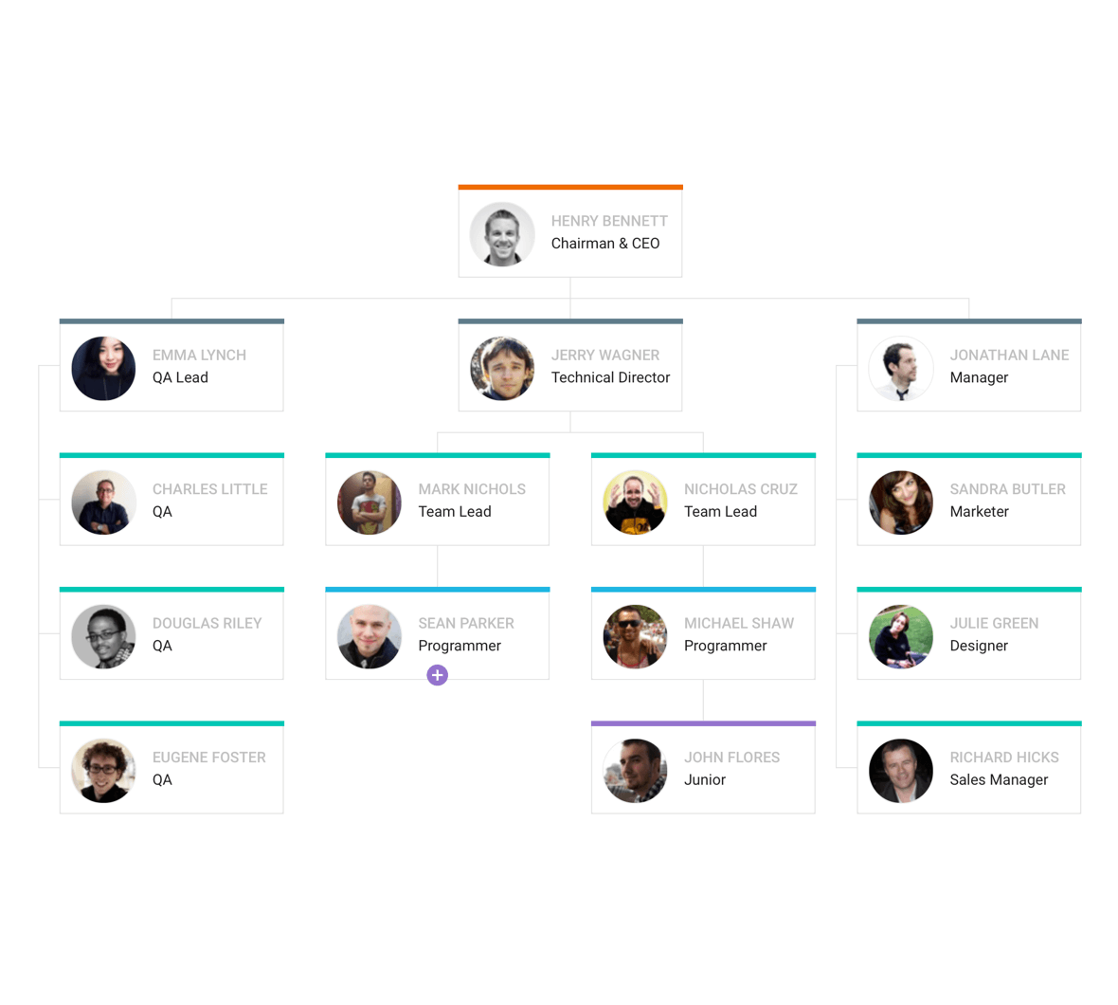
Task: Click the Sean Parker name label
Action: pyautogui.click(x=466, y=623)
